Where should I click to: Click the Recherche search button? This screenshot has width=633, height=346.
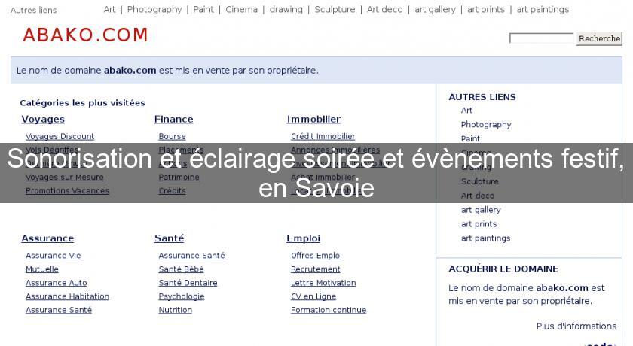(x=599, y=38)
